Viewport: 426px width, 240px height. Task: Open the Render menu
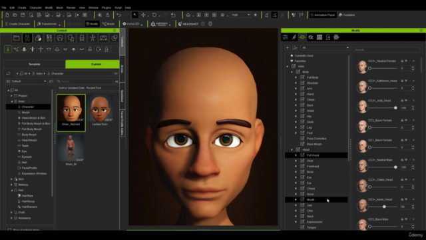pyautogui.click(x=71, y=7)
